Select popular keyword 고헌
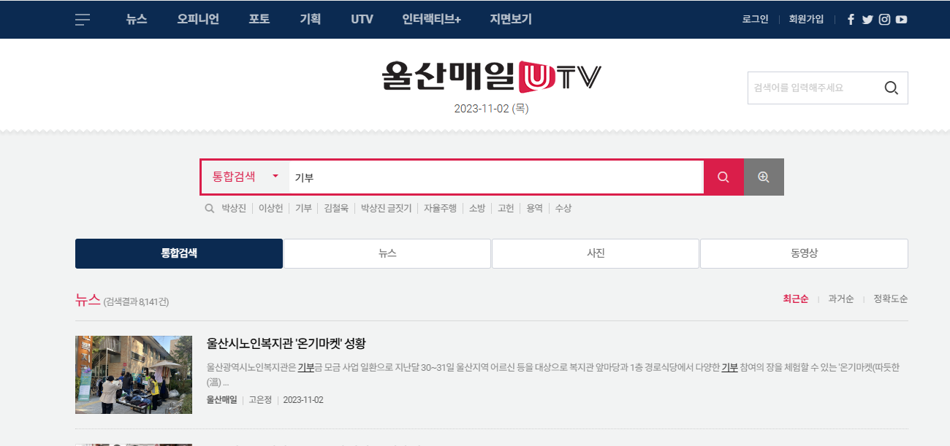Screen dimensions: 950x446 point(506,209)
